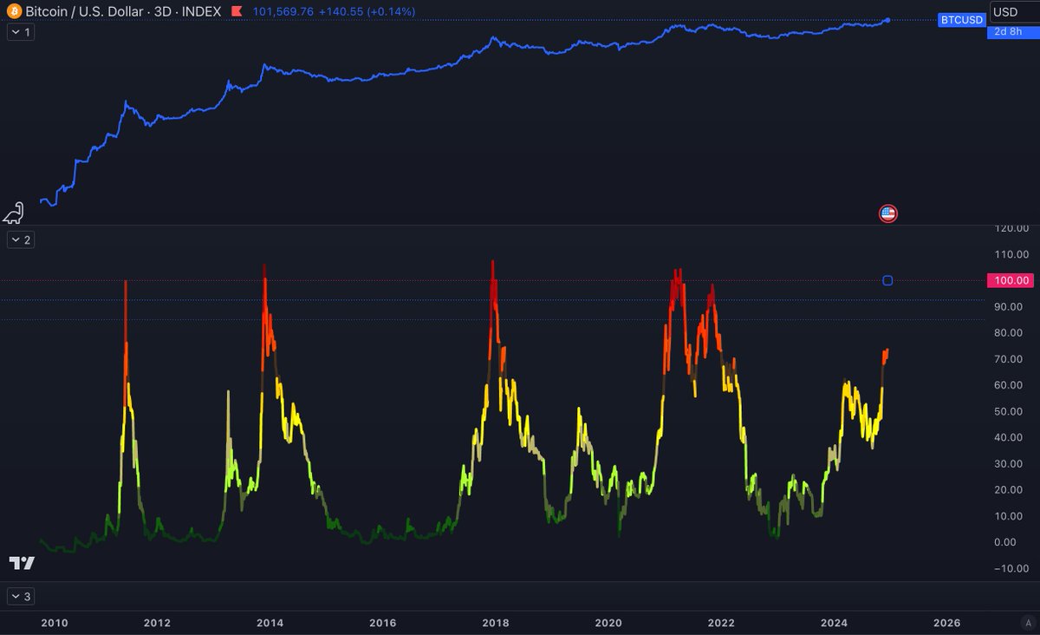Click the blue dot at latest price
The image size is (1040, 635).
click(x=887, y=20)
